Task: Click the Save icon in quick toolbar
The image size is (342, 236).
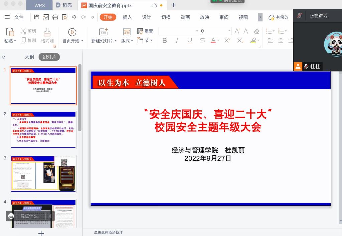Action: (x=37, y=17)
